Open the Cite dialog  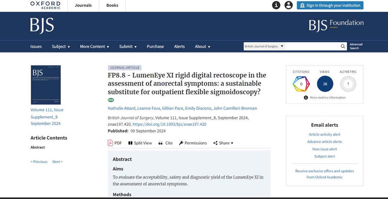coord(165,143)
